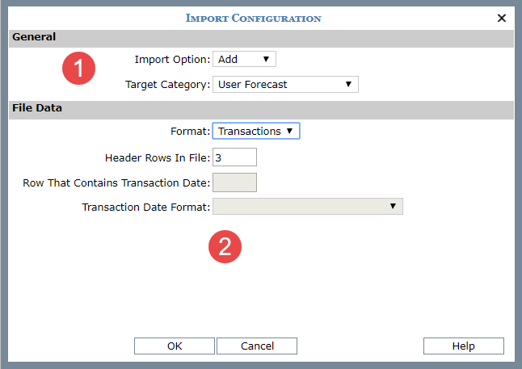Click the Target Category label
522x369 pixels.
point(167,85)
